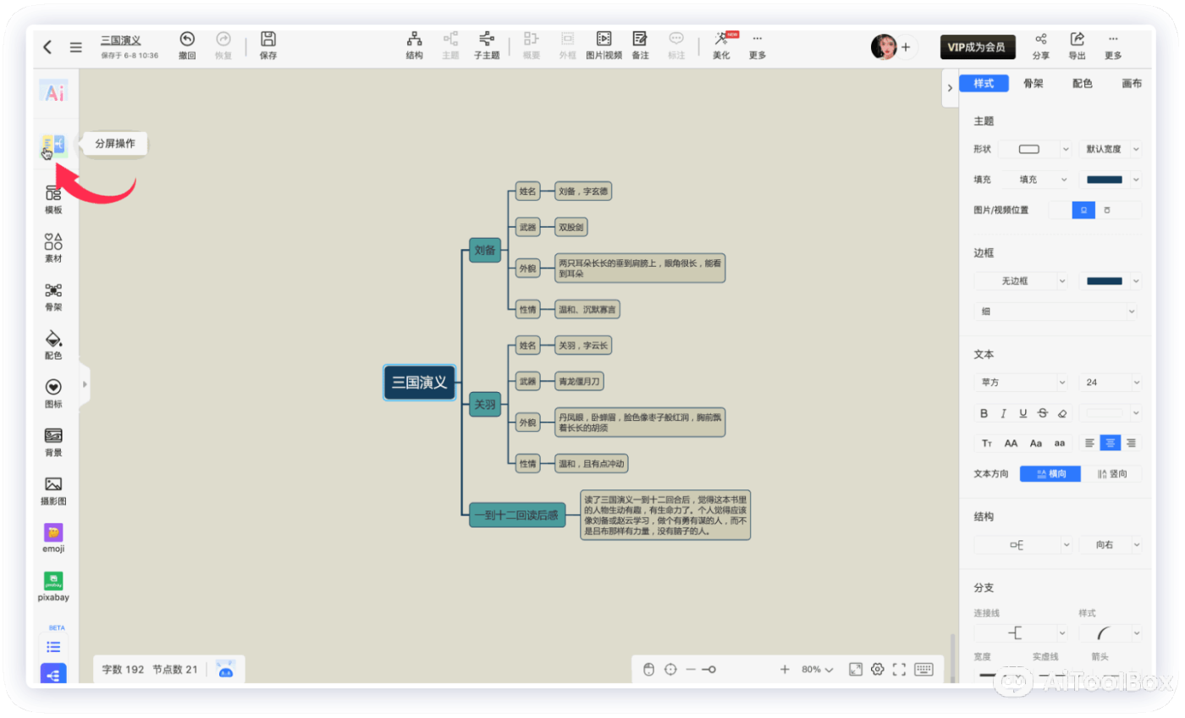Viewport: 1185px width, 718px height.
Task: Open the notes (备注) tool
Action: pyautogui.click(x=640, y=40)
